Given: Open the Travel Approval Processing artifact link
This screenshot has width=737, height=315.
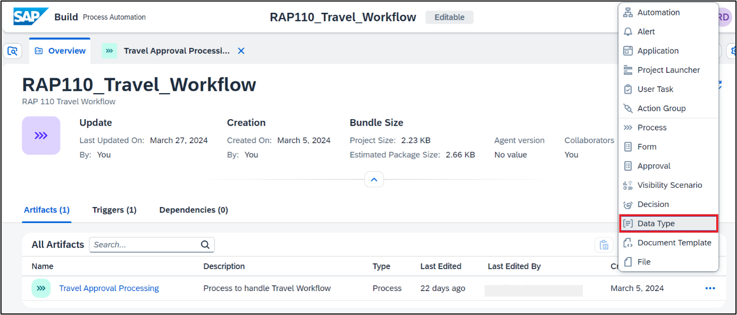Looking at the screenshot, I should [x=109, y=288].
